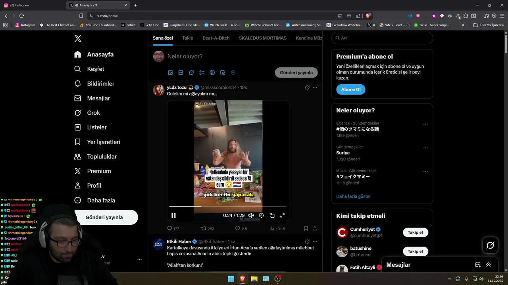Reply to yLdz tozu post
Screen dimensions: 508x285
(x=173, y=228)
